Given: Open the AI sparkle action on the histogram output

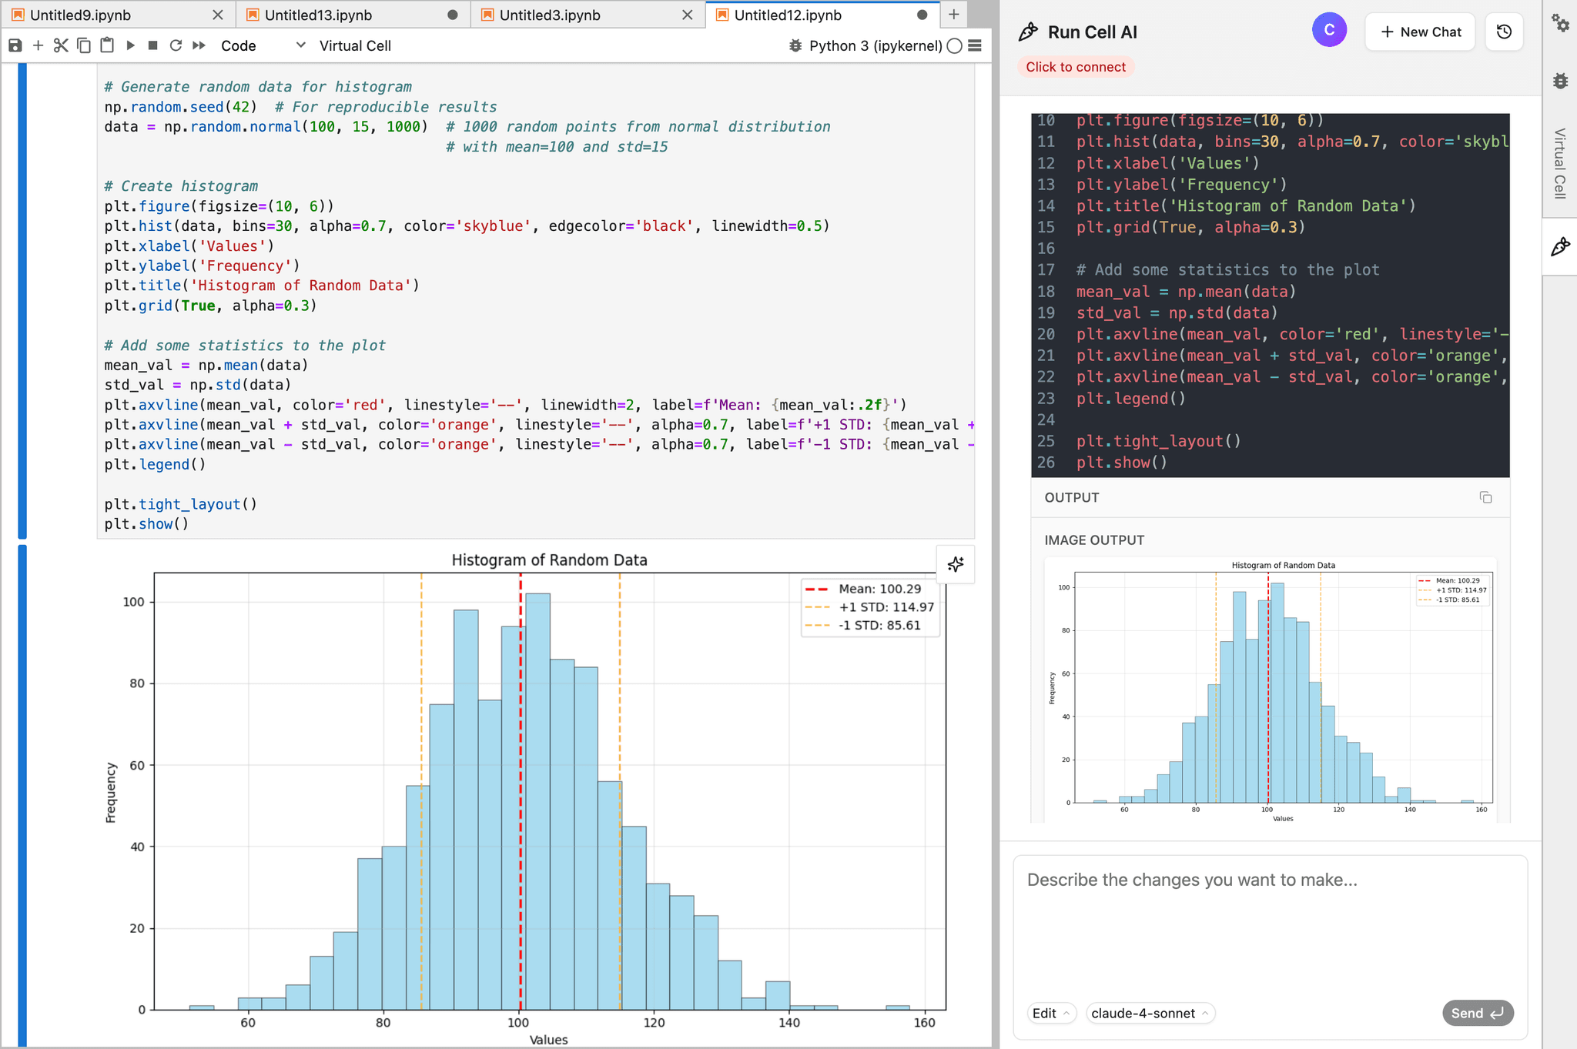Looking at the screenshot, I should (955, 564).
